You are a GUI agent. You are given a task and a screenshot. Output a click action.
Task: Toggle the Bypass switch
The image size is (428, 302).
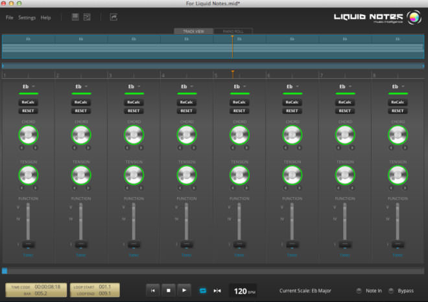[391, 291]
